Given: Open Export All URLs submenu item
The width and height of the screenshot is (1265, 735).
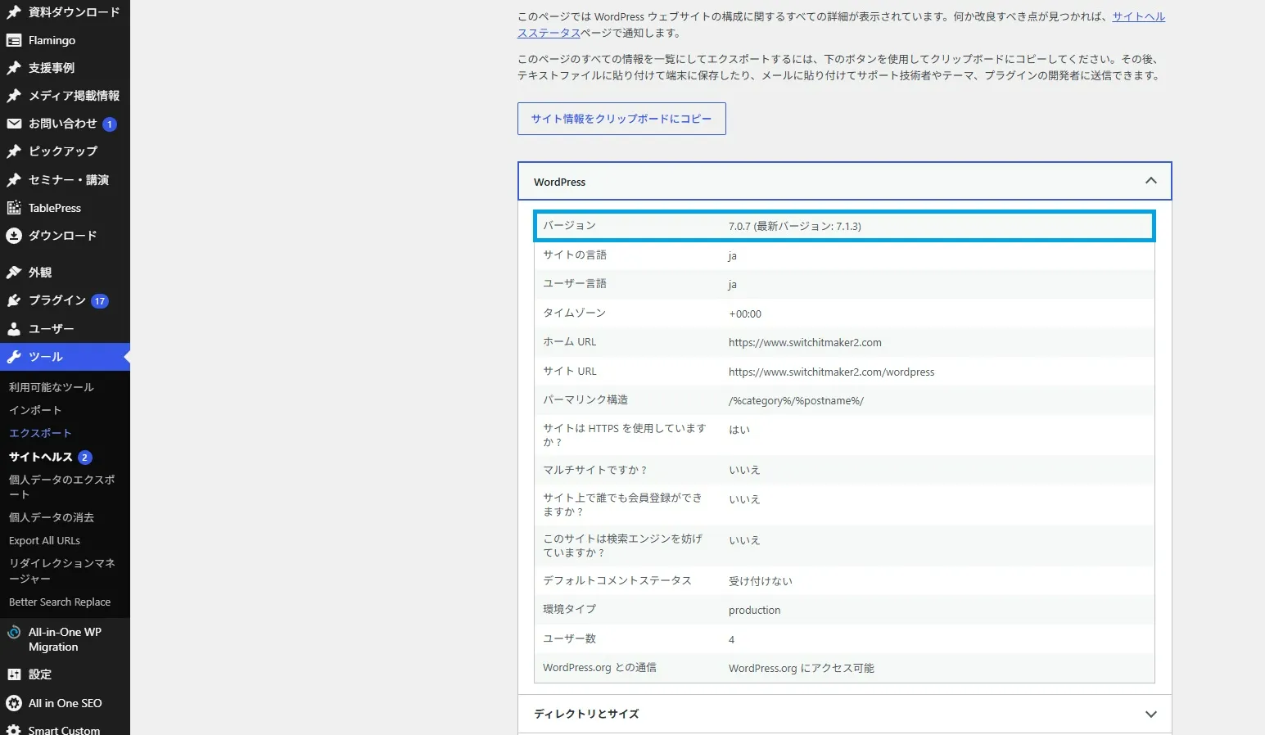Looking at the screenshot, I should (x=45, y=541).
